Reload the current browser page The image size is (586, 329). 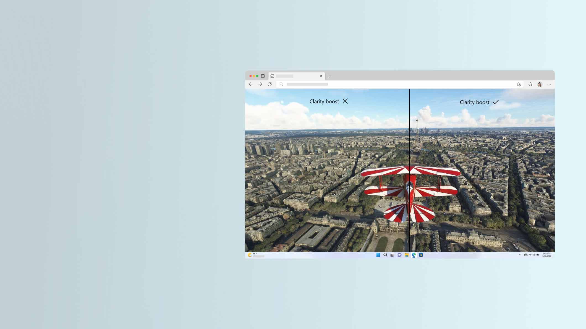(x=270, y=84)
